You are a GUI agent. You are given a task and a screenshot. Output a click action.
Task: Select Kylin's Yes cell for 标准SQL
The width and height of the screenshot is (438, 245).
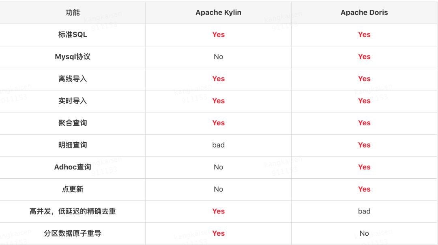(219, 34)
